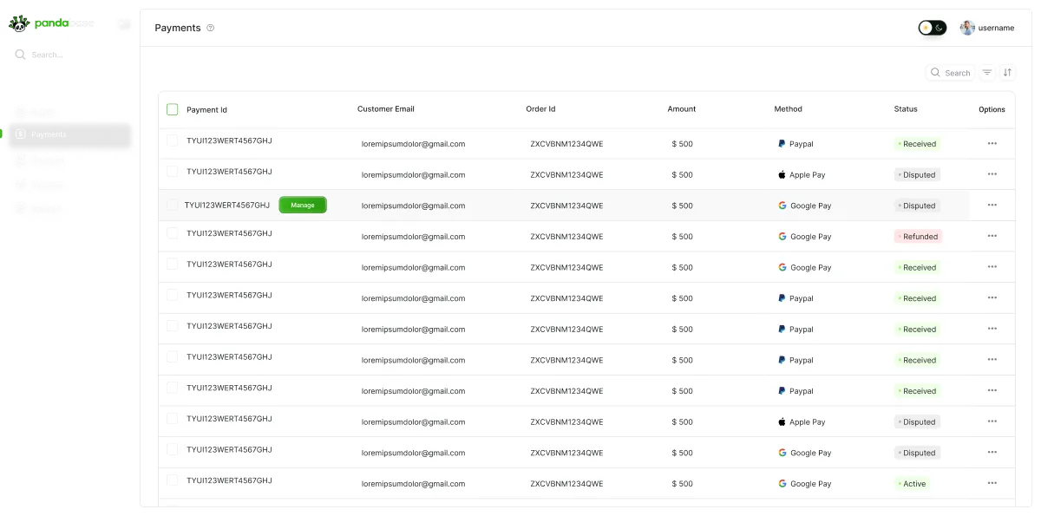Image resolution: width=1041 pixels, height=516 pixels.
Task: Click the sidebar Search field
Action: pos(69,55)
